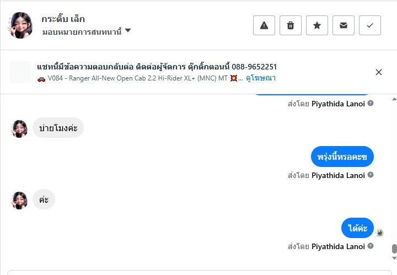This screenshot has width=397, height=275.
Task: Click the info icon under พรุ่งนี้หรอคะ message
Action: 371,175
